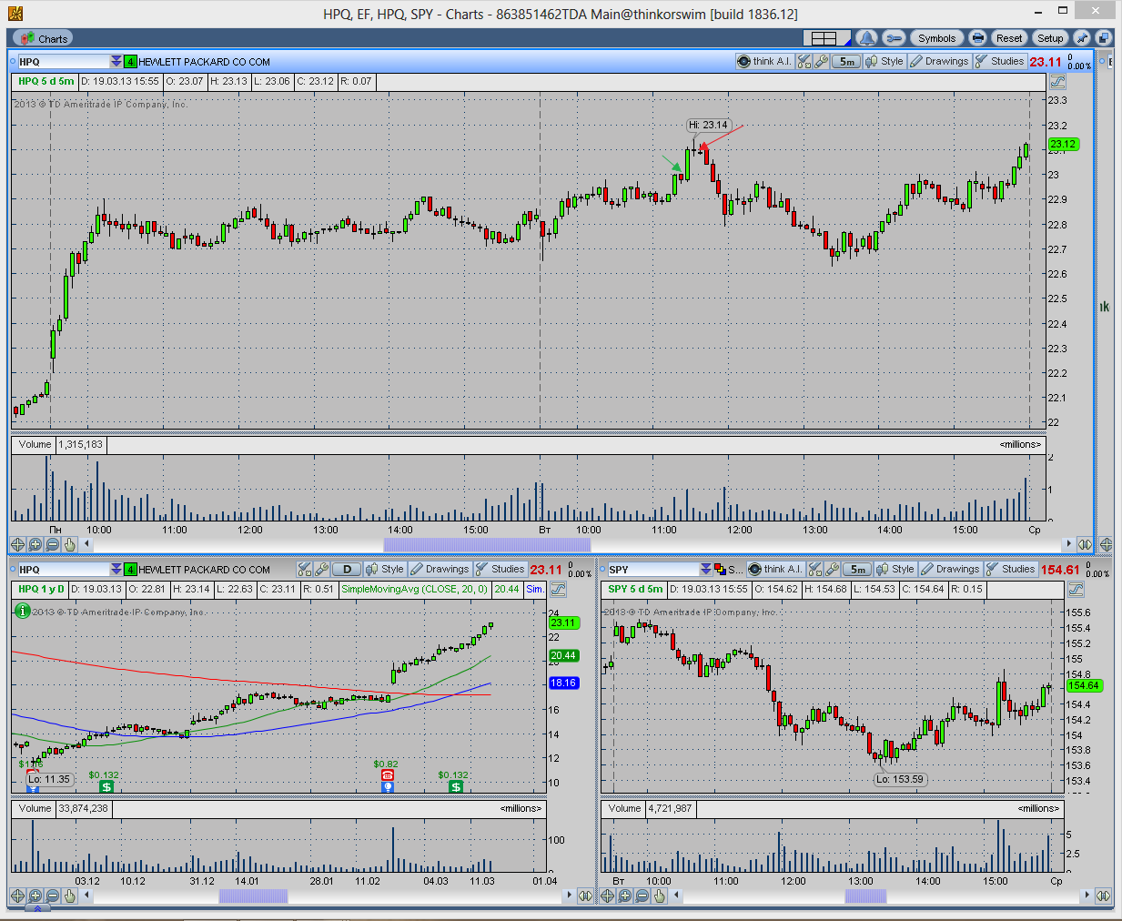Screen dimensions: 1122x921
Task: Zoom out under bottom-left chart
Action: click(53, 896)
